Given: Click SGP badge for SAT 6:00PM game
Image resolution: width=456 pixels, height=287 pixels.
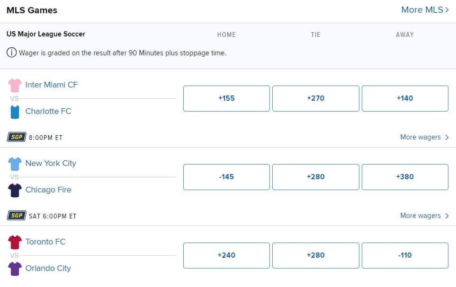Looking at the screenshot, I should click(x=17, y=215).
